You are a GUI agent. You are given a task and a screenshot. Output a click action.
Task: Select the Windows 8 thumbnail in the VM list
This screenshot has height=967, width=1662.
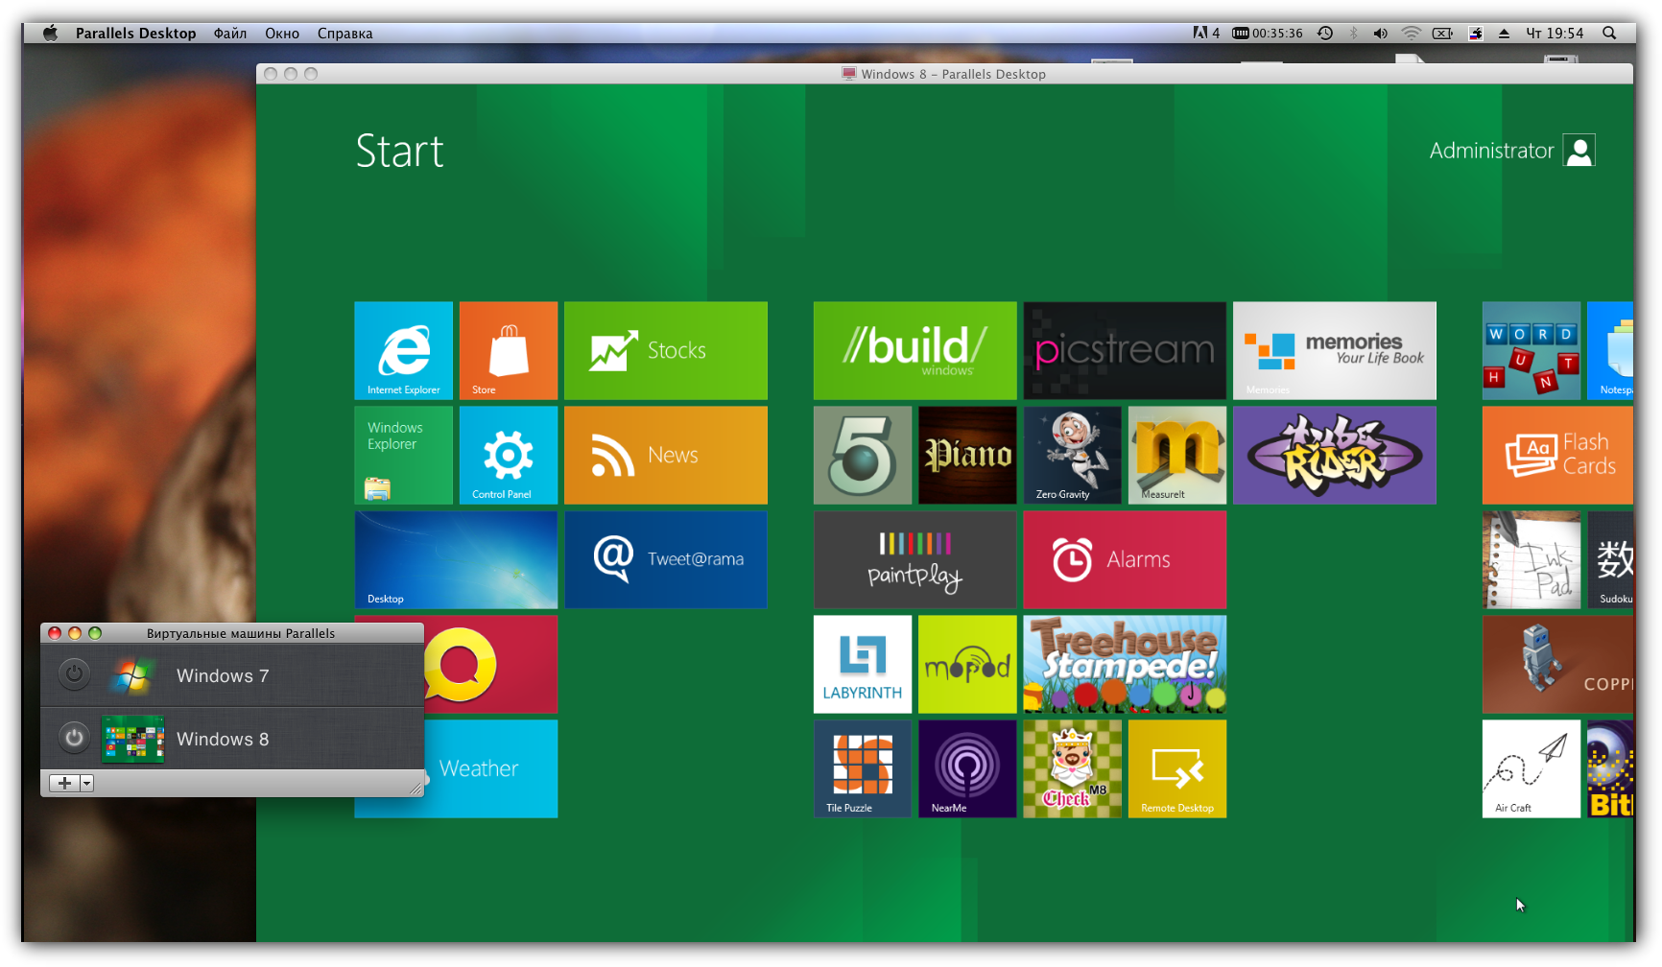132,739
